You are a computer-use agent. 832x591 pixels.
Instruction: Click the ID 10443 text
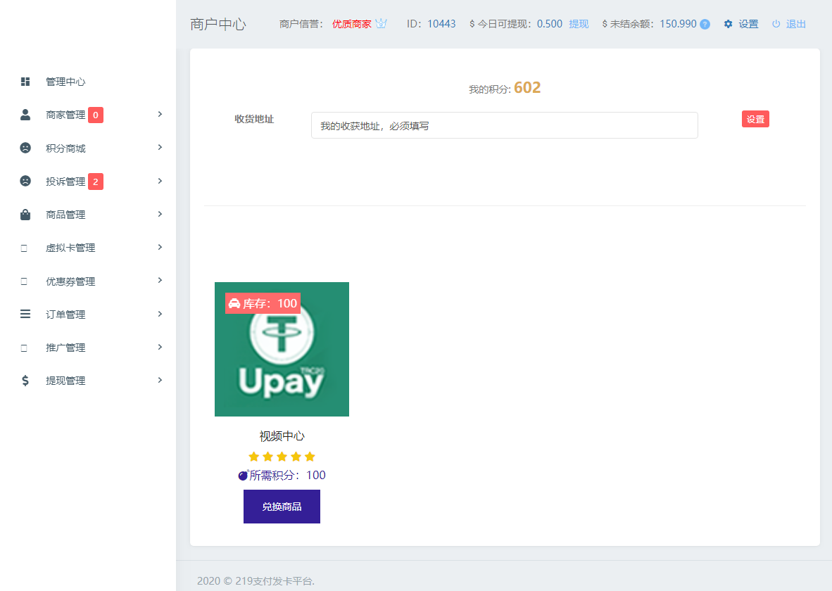431,24
